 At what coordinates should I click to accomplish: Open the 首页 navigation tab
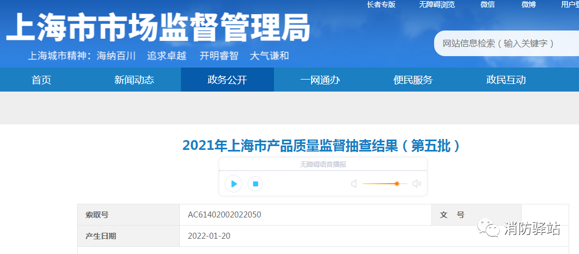click(x=42, y=80)
